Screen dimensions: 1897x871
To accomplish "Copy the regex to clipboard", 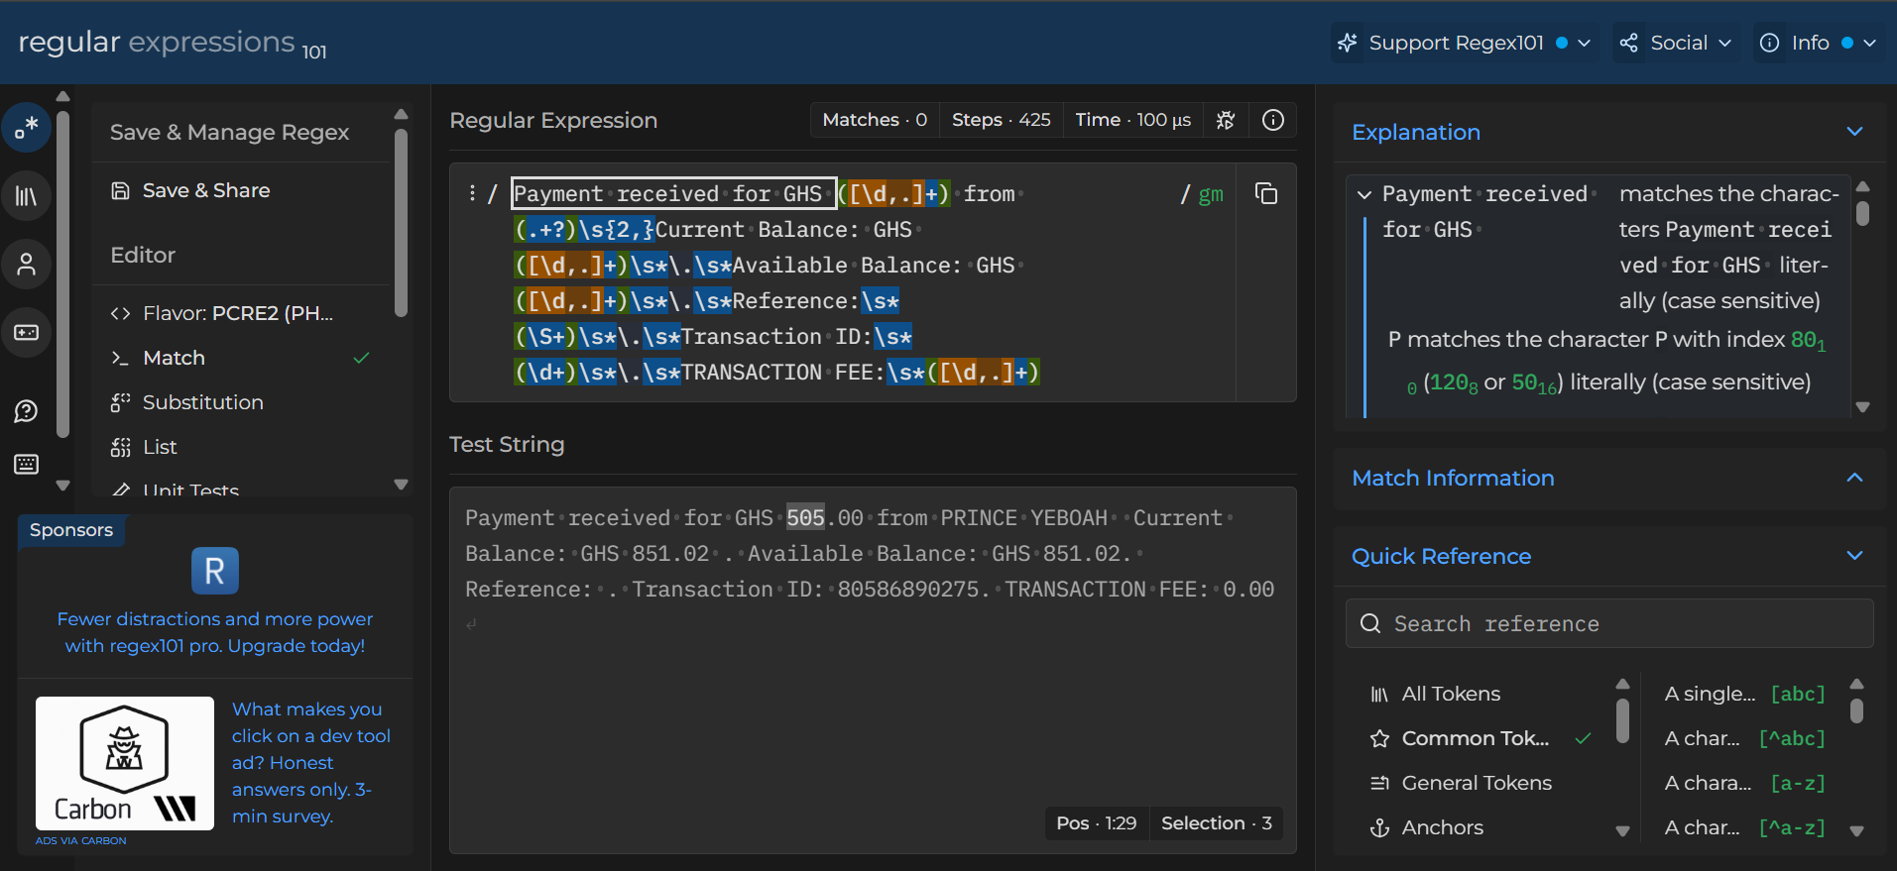I will pyautogui.click(x=1266, y=193).
